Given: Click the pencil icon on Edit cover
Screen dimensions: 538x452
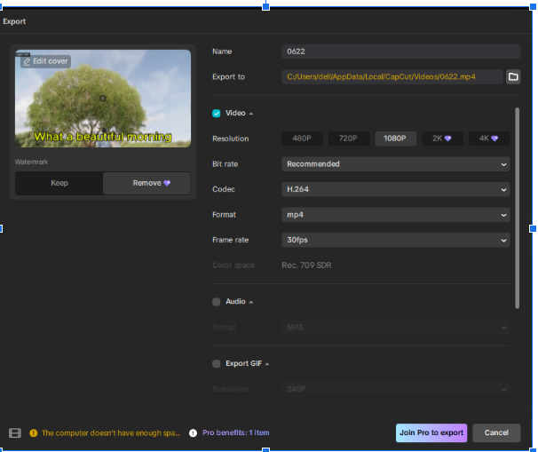Looking at the screenshot, I should [27, 61].
